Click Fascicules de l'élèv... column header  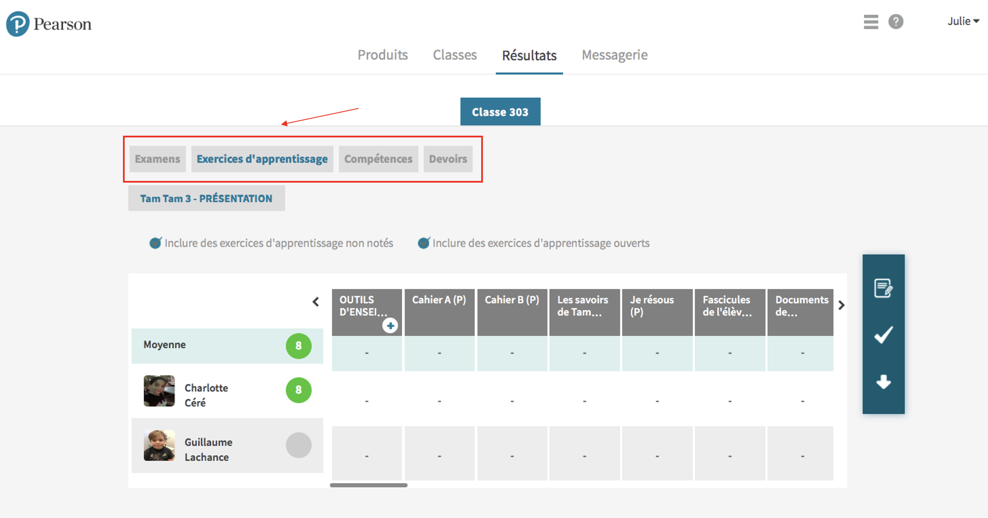pyautogui.click(x=730, y=312)
